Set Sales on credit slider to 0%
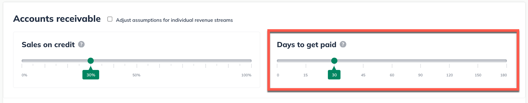Viewport: 528px width, 103px height. [22, 61]
